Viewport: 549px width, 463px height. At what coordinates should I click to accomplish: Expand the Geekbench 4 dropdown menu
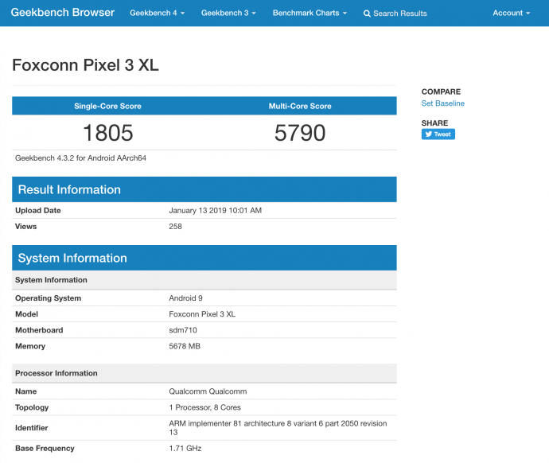[157, 13]
